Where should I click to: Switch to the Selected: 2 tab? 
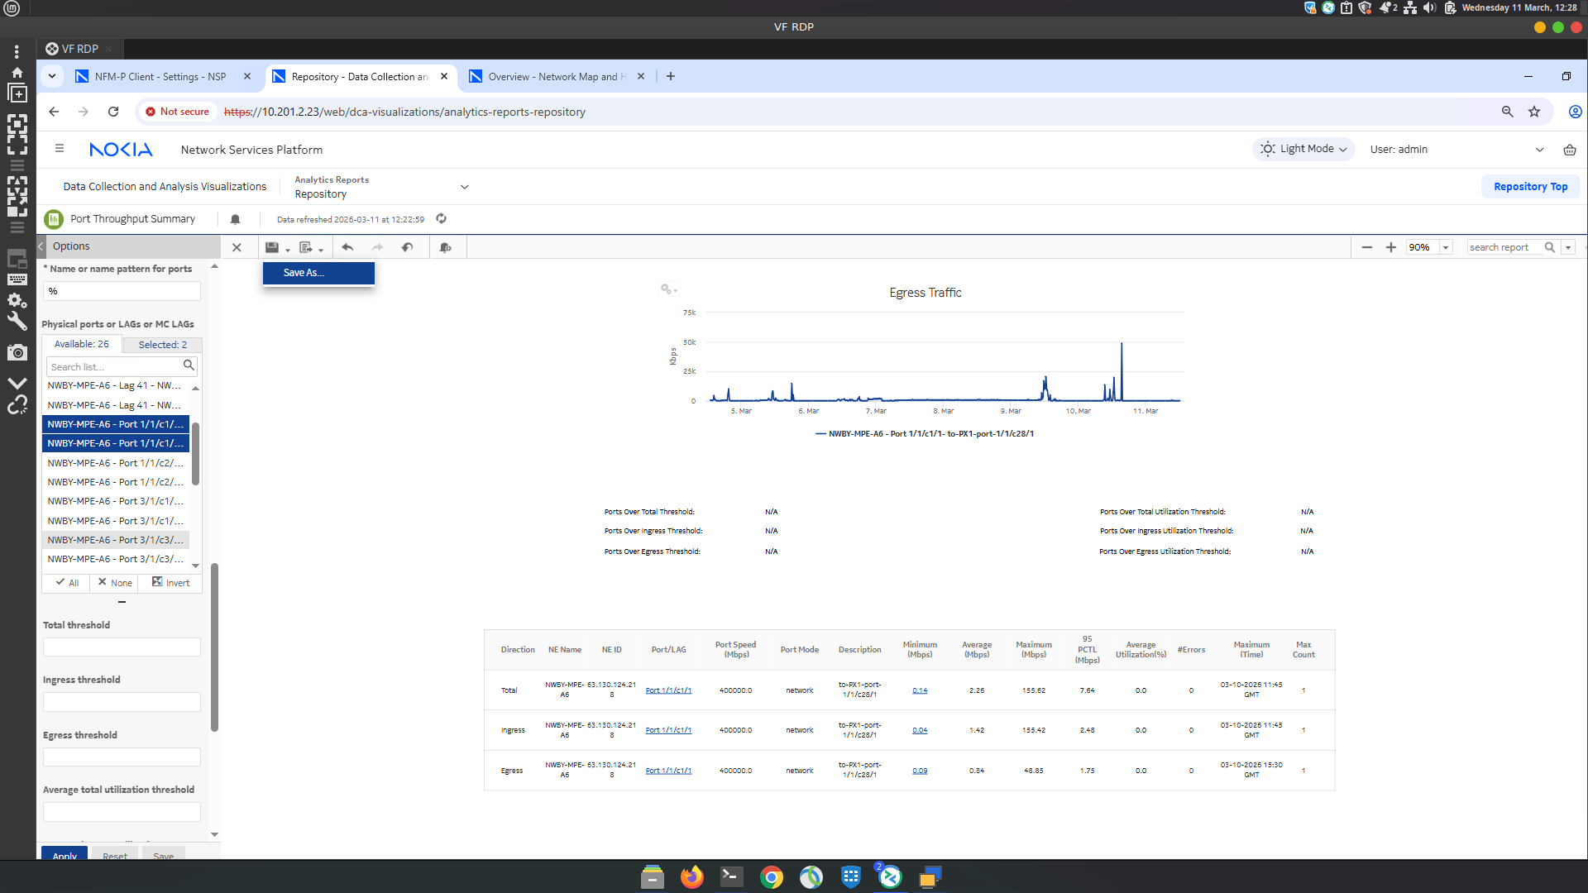pos(162,345)
